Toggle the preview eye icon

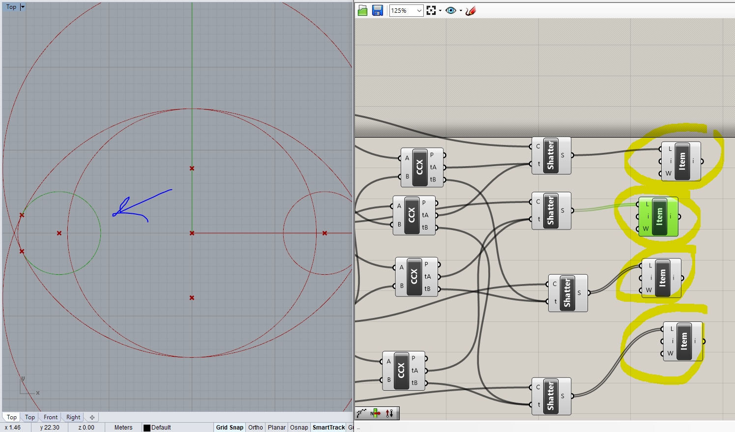coord(450,10)
